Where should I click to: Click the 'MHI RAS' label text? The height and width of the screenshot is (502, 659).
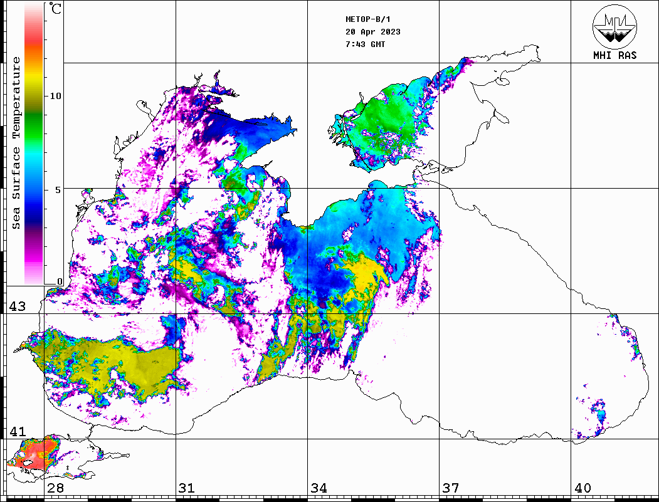tap(615, 55)
